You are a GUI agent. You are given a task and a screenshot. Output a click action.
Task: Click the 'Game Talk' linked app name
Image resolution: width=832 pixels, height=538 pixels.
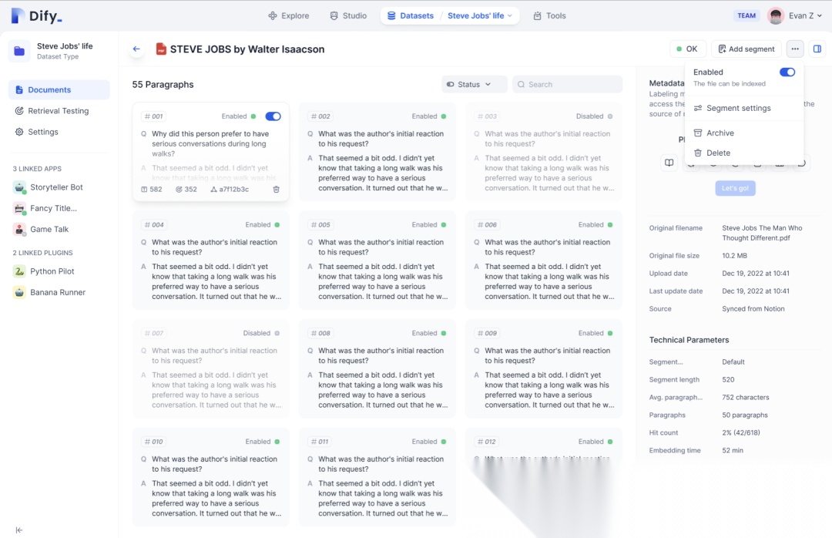click(x=49, y=230)
